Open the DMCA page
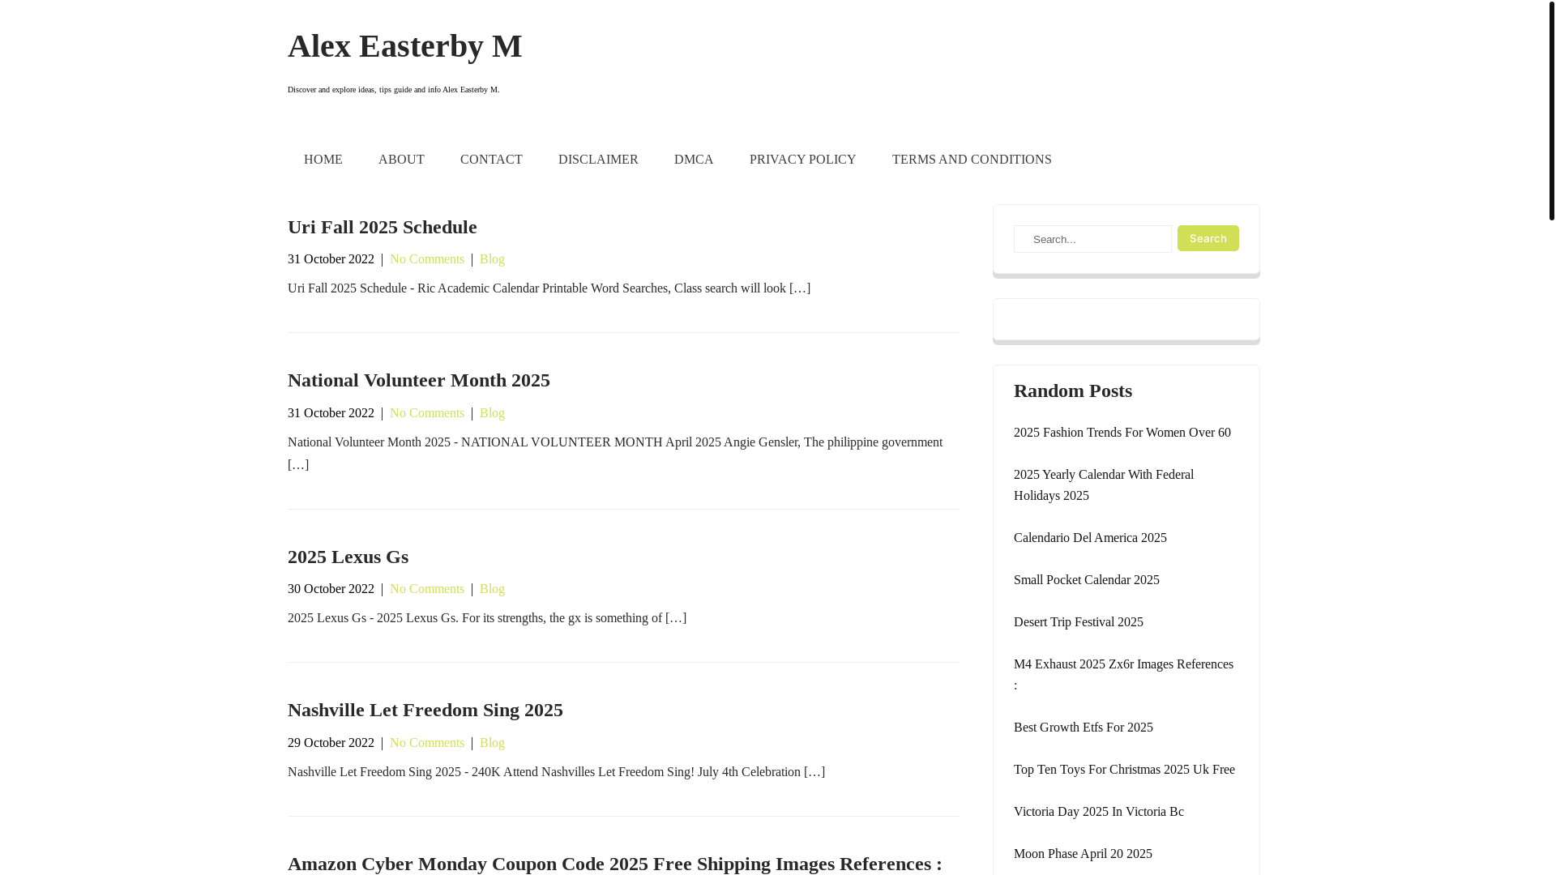The height and width of the screenshot is (875, 1556). tap(694, 160)
